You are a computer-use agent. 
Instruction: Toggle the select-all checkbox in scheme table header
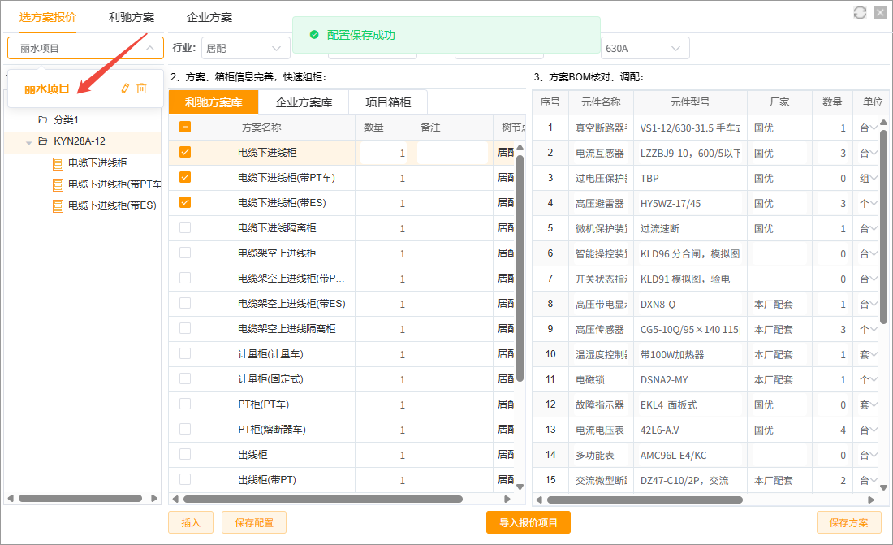[185, 128]
